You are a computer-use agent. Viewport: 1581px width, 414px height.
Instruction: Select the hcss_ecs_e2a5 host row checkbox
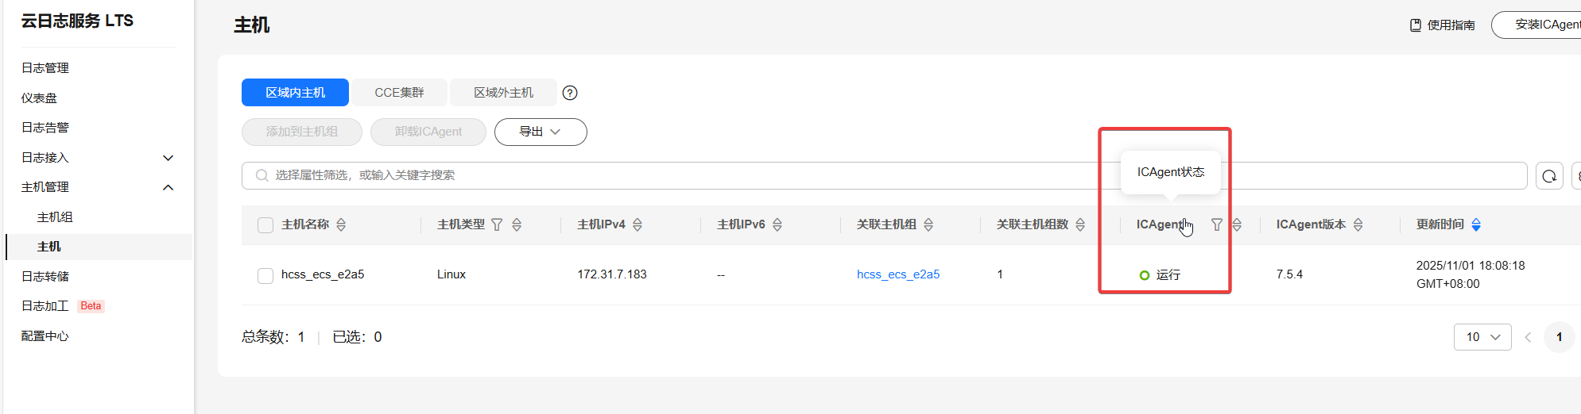pyautogui.click(x=265, y=275)
